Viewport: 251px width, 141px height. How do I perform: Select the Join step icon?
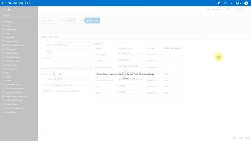point(4,25)
